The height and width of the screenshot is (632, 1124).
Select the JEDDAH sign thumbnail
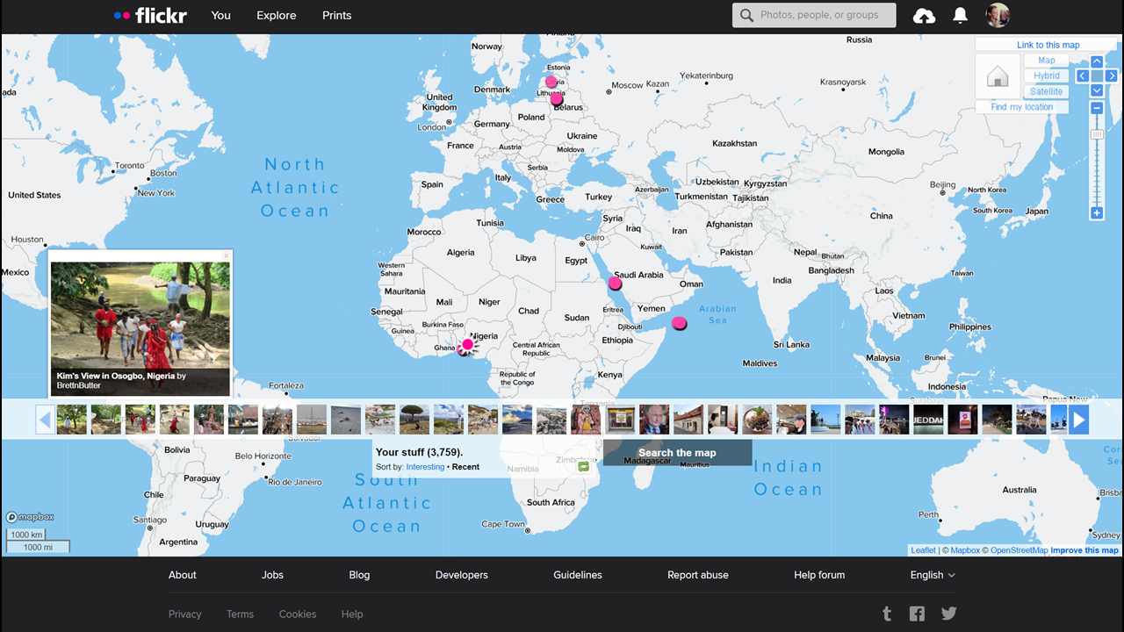tap(928, 420)
